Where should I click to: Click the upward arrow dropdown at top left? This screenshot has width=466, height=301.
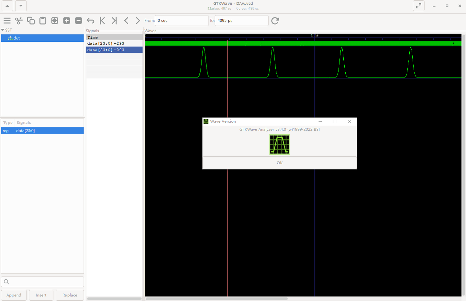[x=7, y=6]
